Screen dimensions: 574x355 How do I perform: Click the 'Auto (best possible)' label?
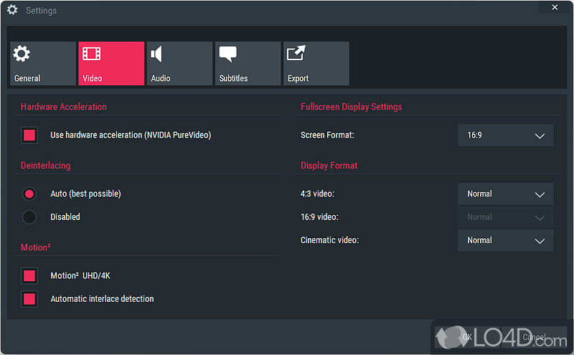pyautogui.click(x=85, y=194)
